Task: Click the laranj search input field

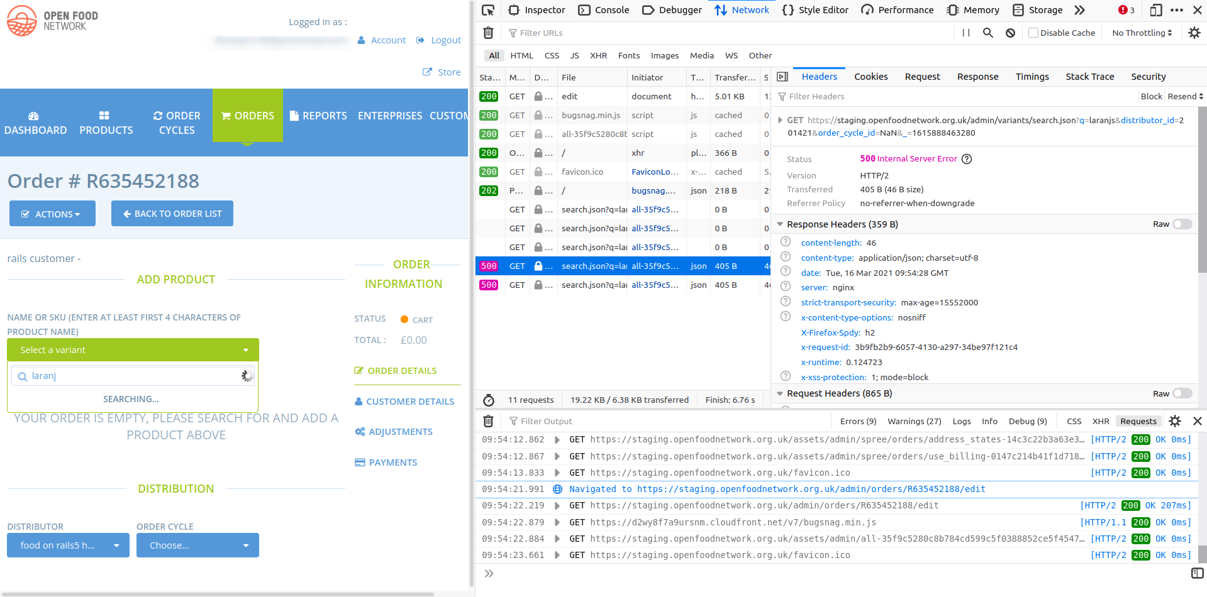Action: point(133,376)
